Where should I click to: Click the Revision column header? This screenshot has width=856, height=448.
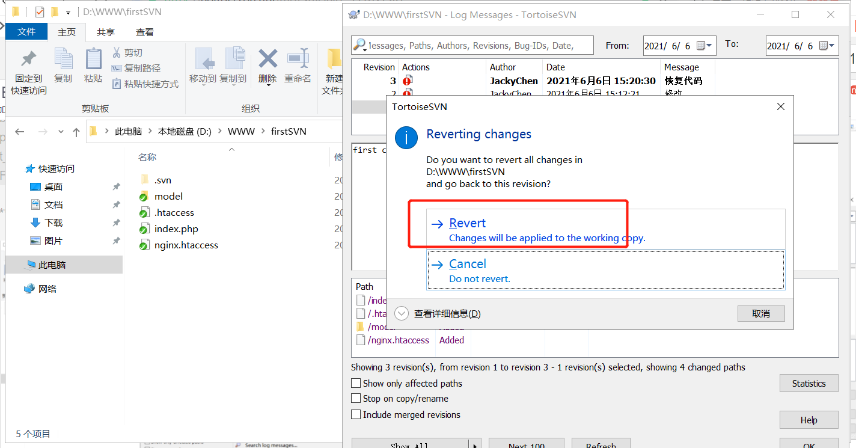point(379,67)
